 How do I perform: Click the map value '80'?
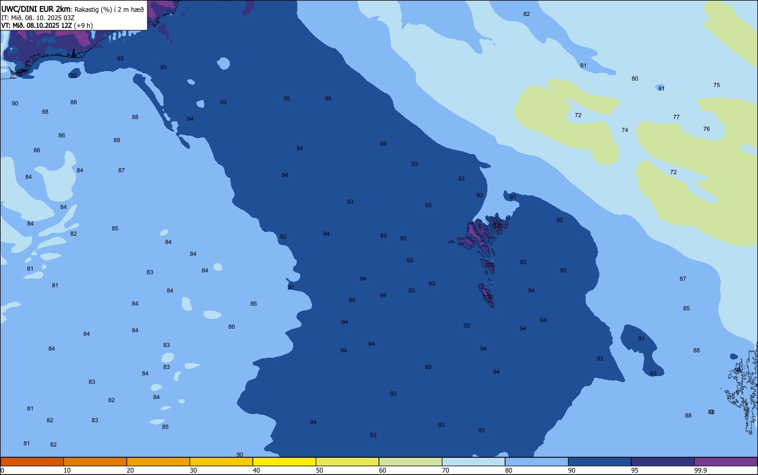tap(635, 79)
